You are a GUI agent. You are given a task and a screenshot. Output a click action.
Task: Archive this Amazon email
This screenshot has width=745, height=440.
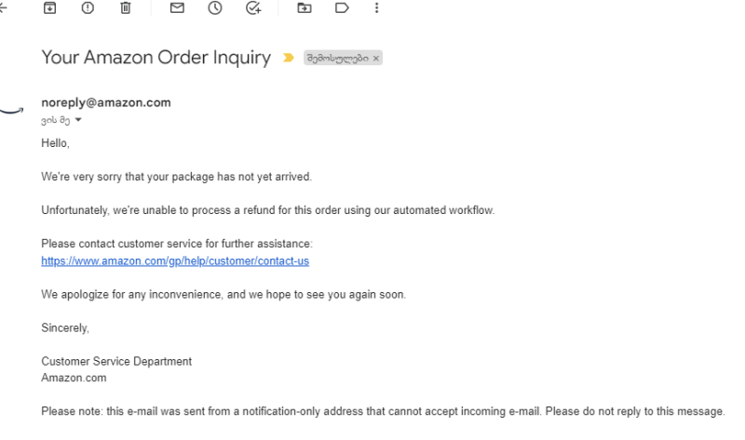(x=50, y=7)
